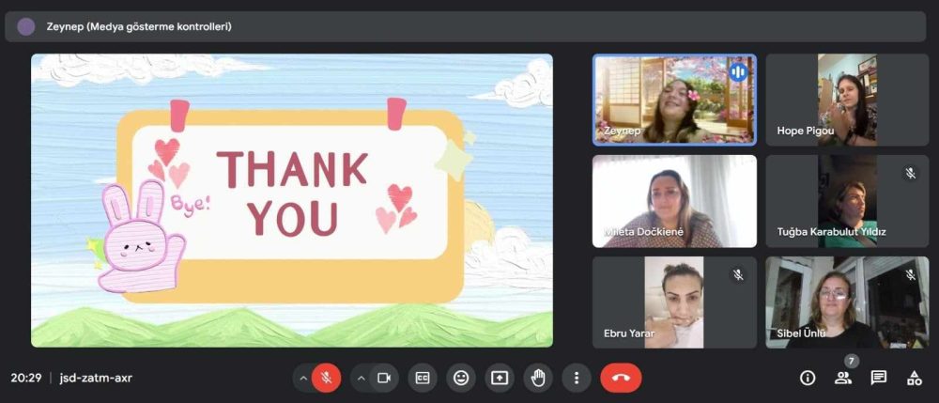Screen dimensions: 939x403
Task: Click the present screen button
Action: pos(500,378)
